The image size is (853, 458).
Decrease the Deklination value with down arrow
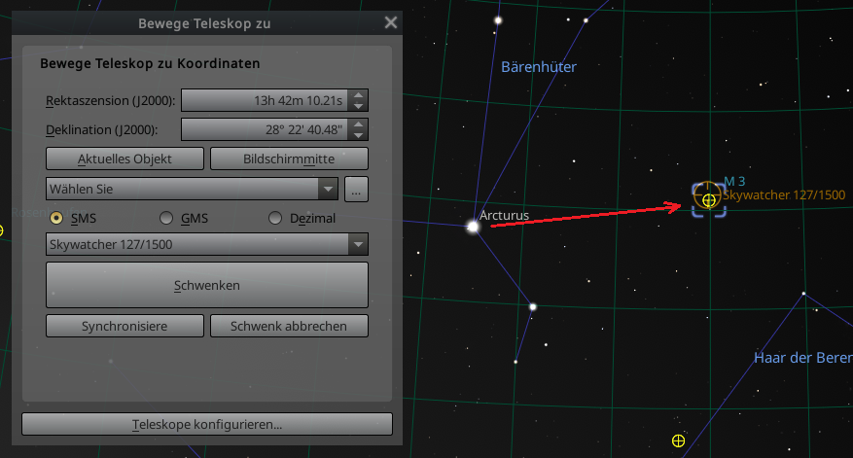click(358, 135)
